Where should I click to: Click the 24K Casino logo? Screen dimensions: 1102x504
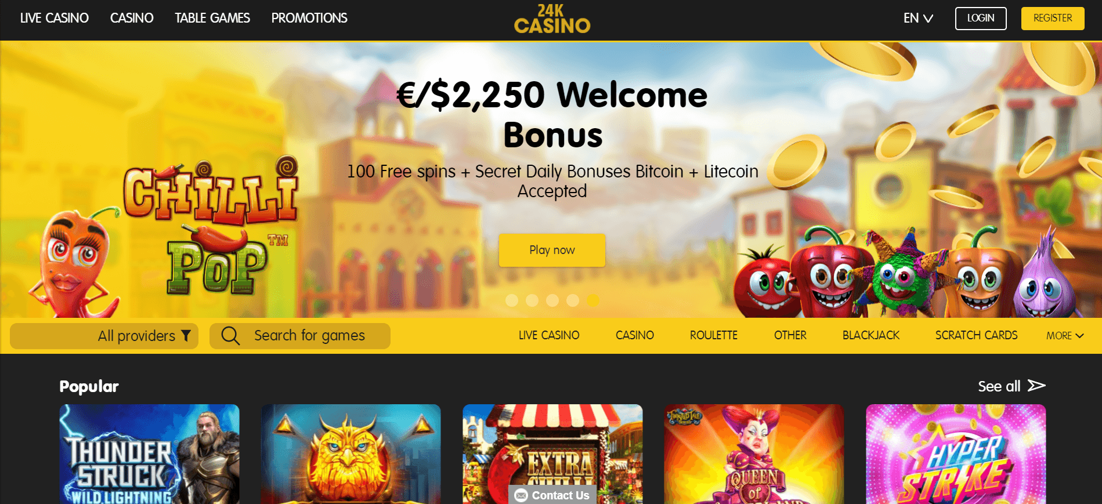[x=552, y=19]
